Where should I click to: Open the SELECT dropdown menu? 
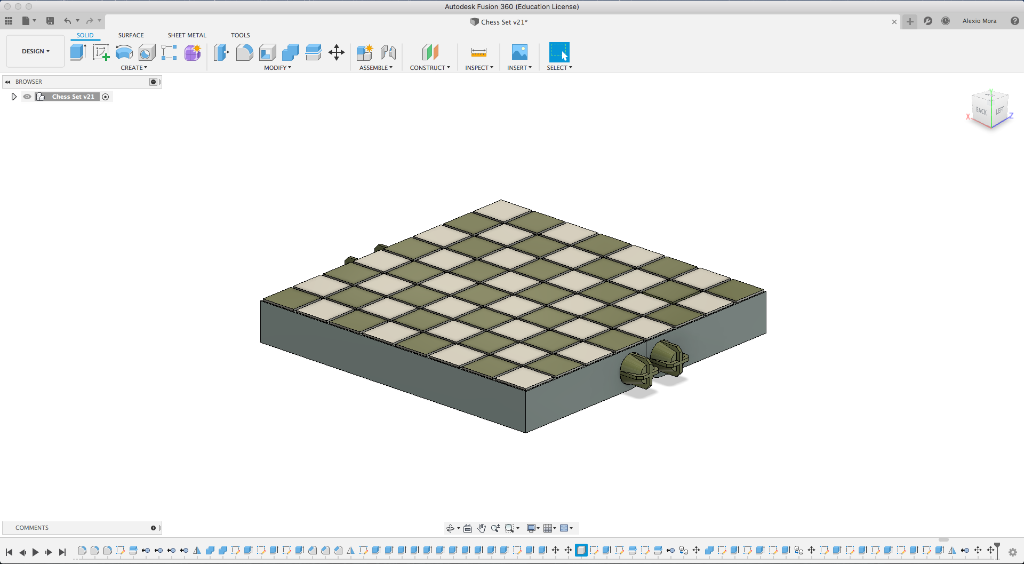click(559, 68)
